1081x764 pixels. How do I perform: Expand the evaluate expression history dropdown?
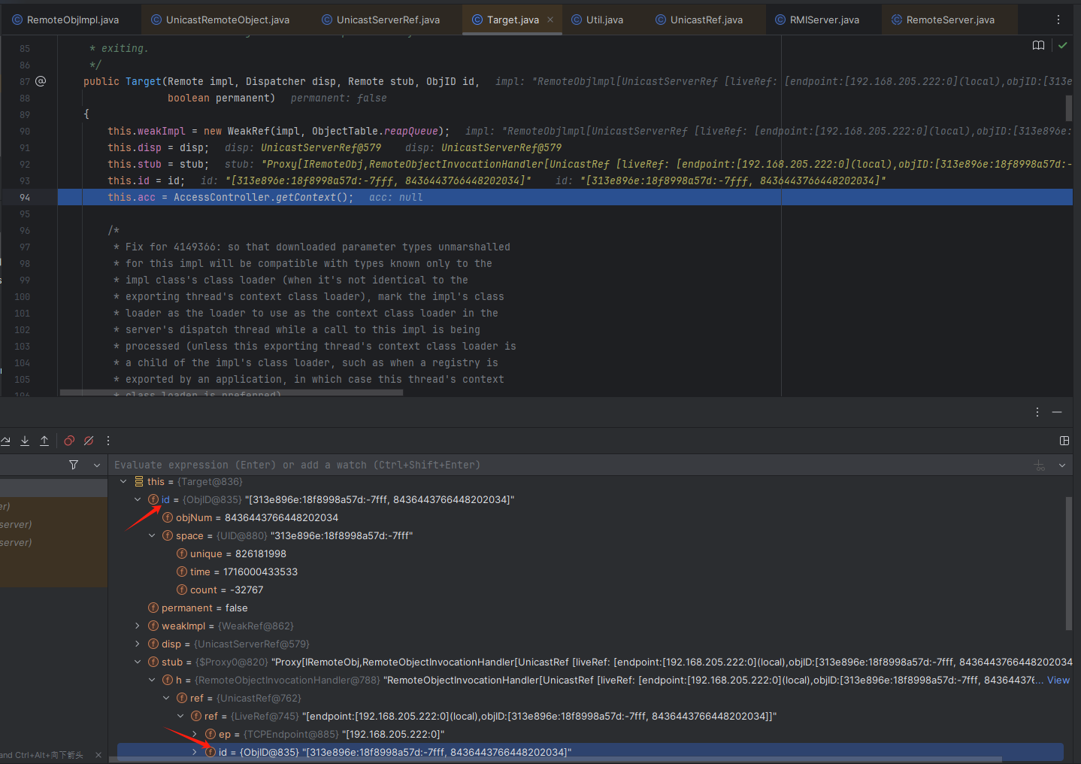click(1062, 465)
